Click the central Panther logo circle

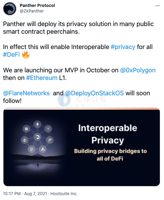[37, 137]
